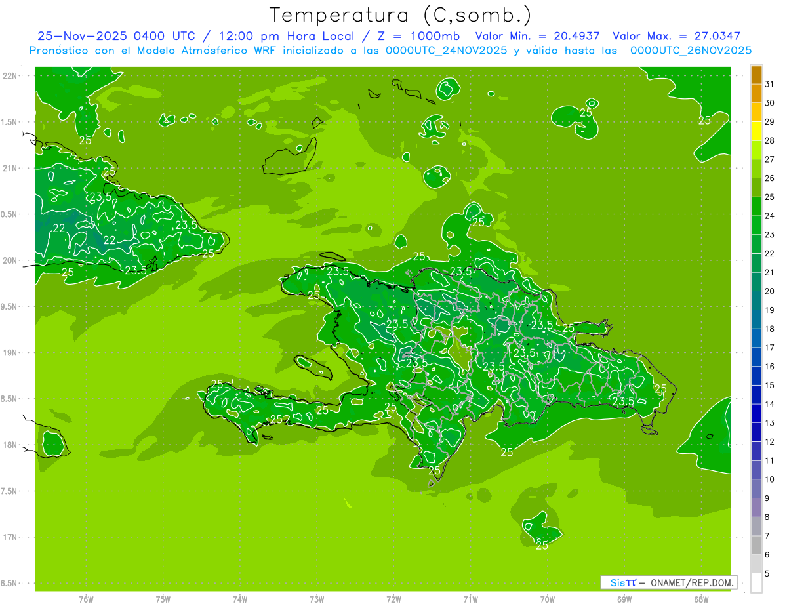Click the 'ONAMET/REP.DOM.' credit label

tap(693, 582)
